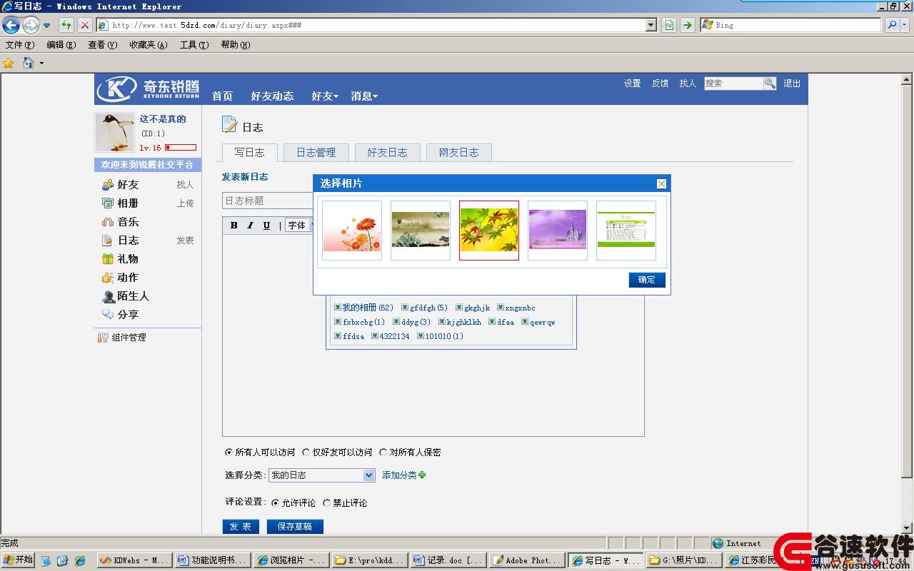The width and height of the screenshot is (914, 571).
Task: Open the 帮助(H) menu
Action: pyautogui.click(x=235, y=45)
